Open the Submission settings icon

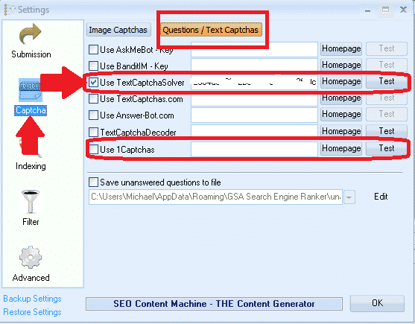[x=30, y=34]
